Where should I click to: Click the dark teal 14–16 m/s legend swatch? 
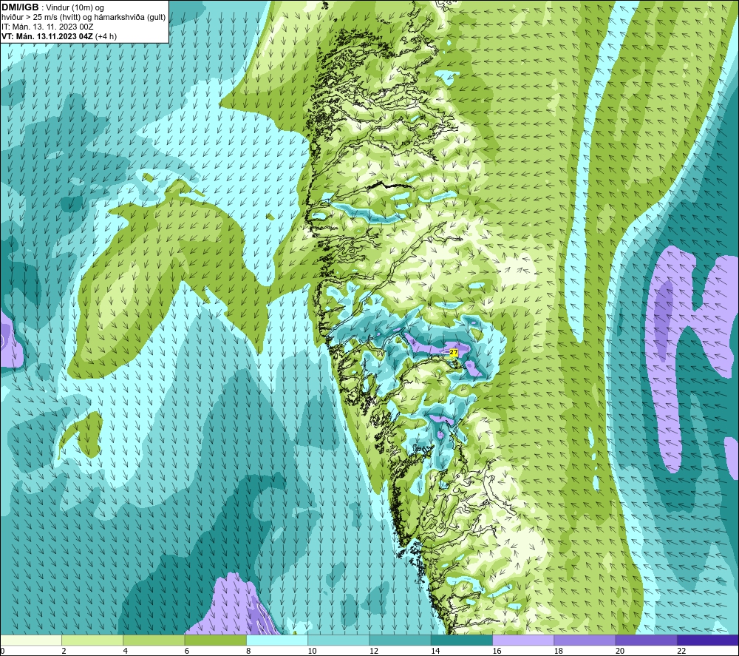462,640
